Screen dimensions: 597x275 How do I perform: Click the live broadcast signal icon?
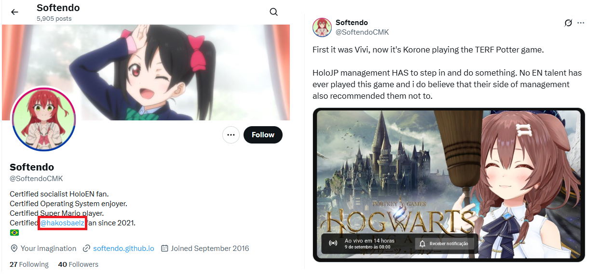pyautogui.click(x=333, y=243)
